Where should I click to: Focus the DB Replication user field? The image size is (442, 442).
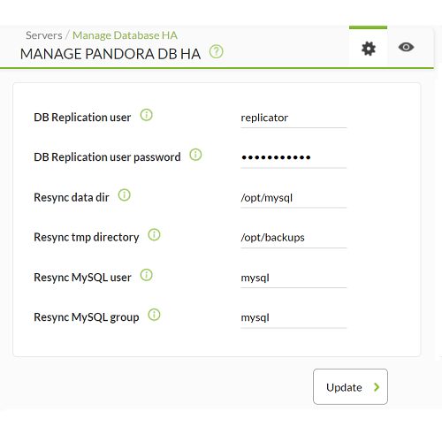(x=293, y=118)
